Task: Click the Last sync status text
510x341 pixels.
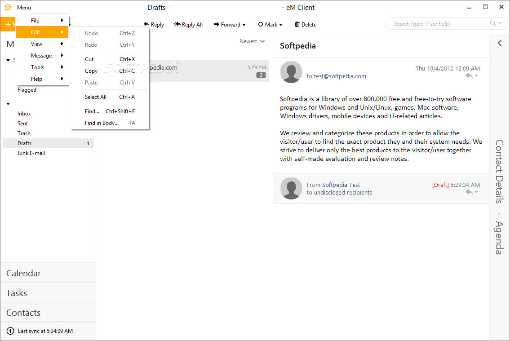Action: 45,331
